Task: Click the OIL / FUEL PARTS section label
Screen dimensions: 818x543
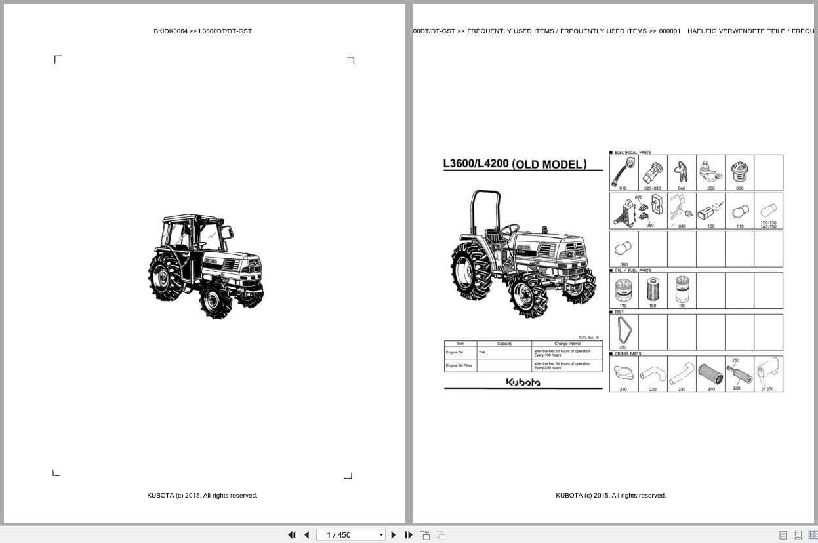Action: pos(632,270)
